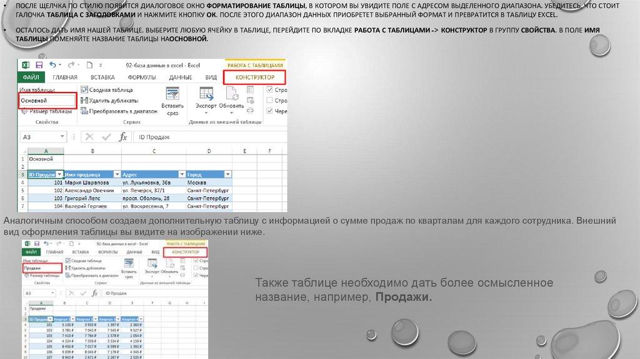Click the fx insert function icon beside 'ID Продаж'

pos(123,137)
